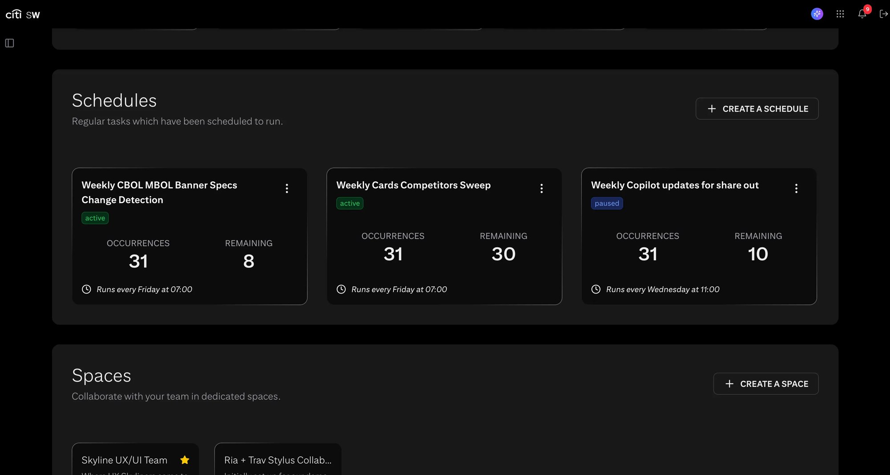Open options for Weekly Cards Competitors Sweep

tap(542, 189)
